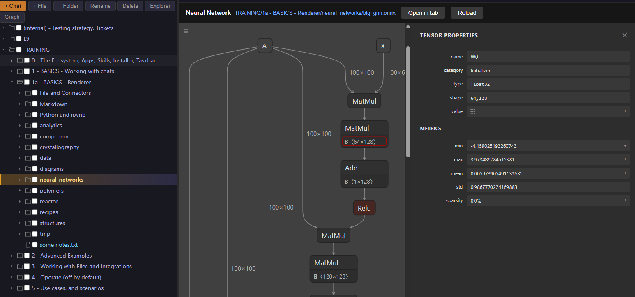
Task: Click the Delete button
Action: (x=130, y=6)
